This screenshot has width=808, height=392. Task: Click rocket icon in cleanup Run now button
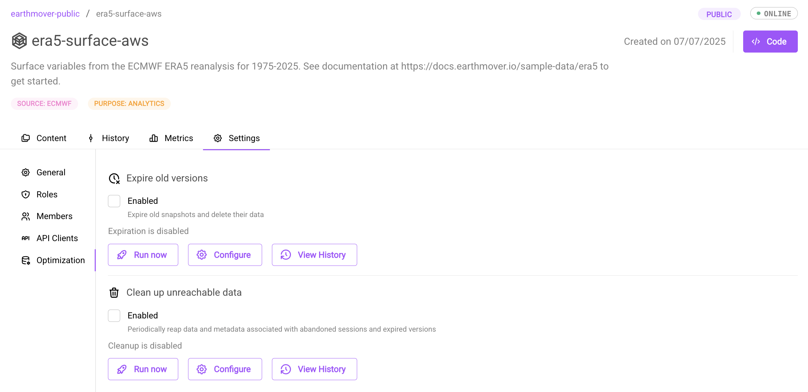[x=122, y=369]
